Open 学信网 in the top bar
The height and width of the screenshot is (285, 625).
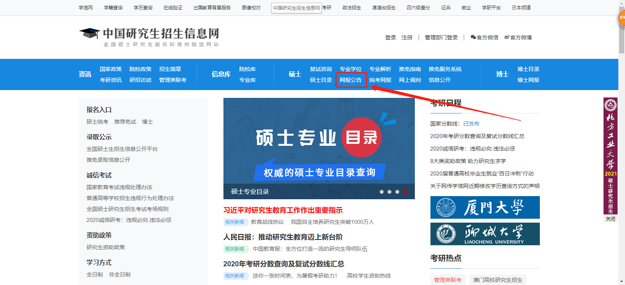(x=86, y=8)
